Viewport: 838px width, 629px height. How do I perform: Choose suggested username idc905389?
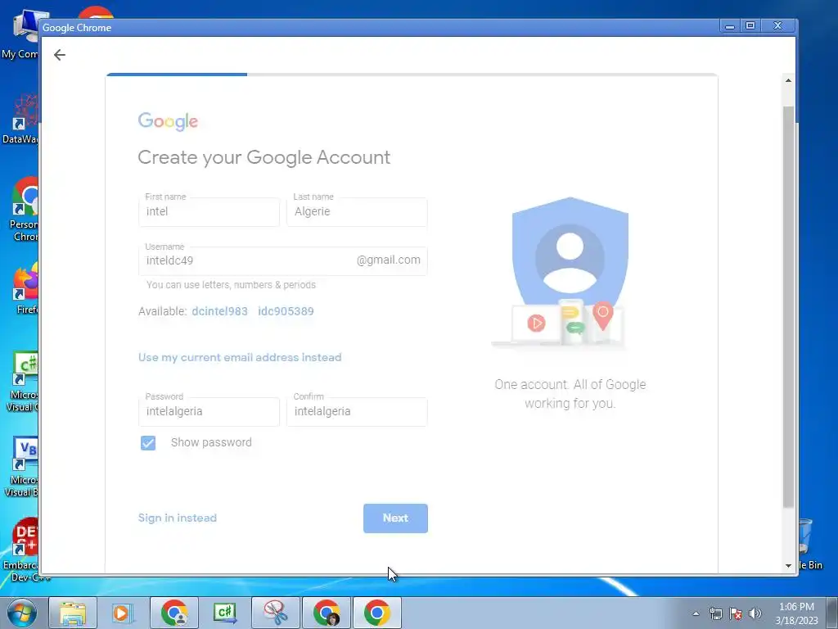click(286, 311)
